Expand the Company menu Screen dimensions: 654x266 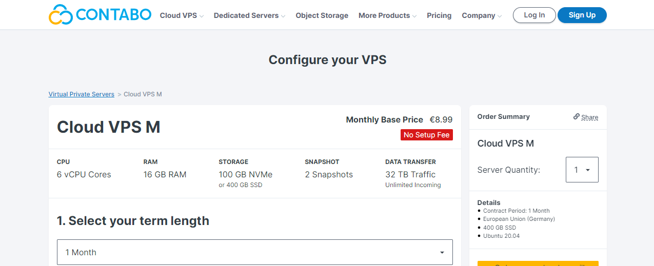[482, 15]
